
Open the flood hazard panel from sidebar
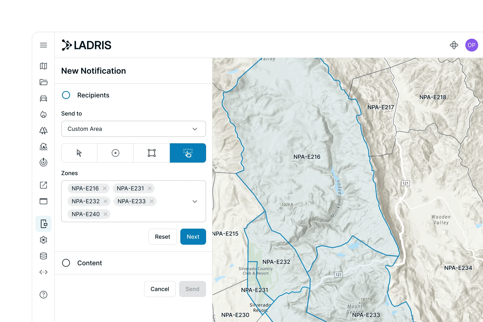tap(43, 147)
